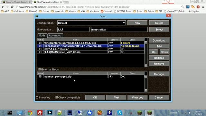Click mods list scrollbar down arrow
The image size is (206, 116).
pos(146,65)
